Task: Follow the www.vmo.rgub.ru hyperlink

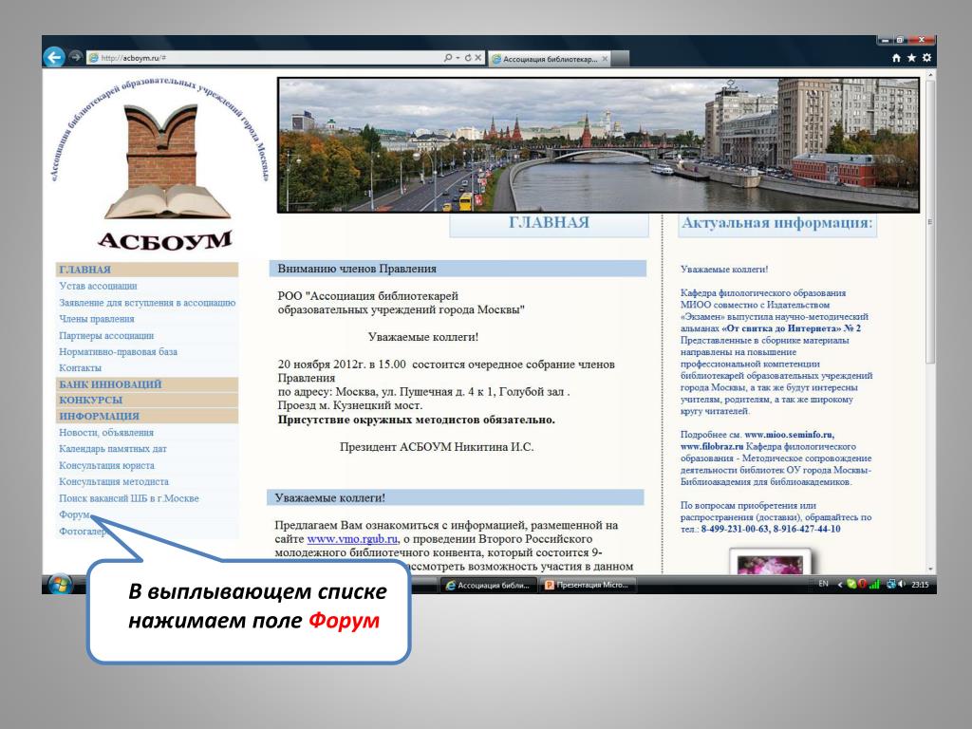Action: (352, 539)
